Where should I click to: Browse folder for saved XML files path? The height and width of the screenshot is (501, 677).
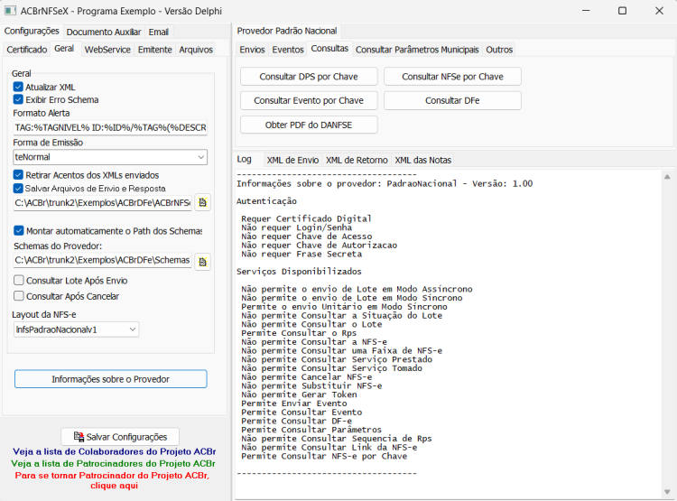point(202,202)
